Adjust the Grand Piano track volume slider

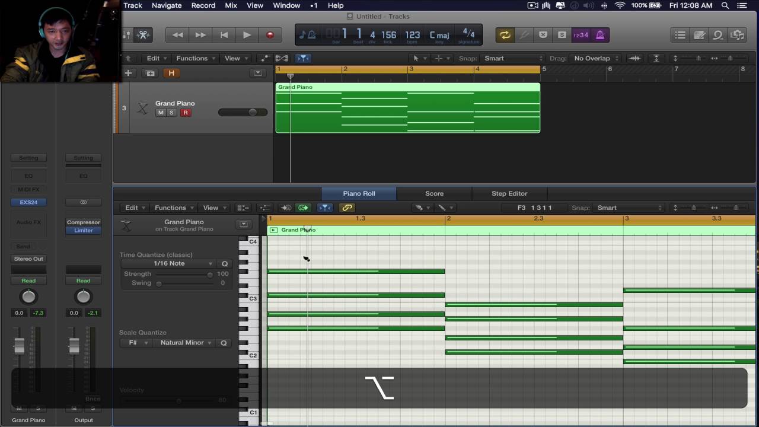(x=253, y=113)
